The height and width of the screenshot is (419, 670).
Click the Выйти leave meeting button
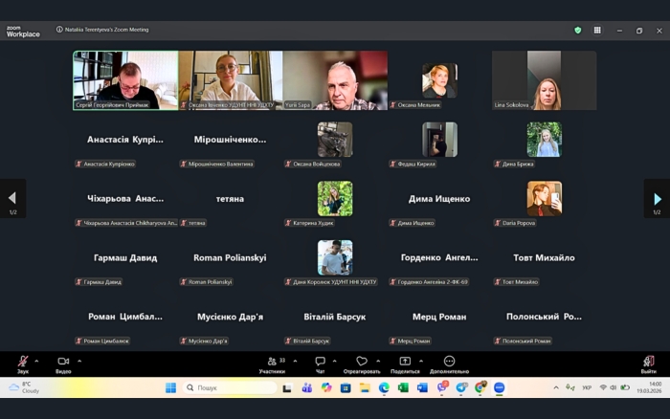click(x=649, y=362)
